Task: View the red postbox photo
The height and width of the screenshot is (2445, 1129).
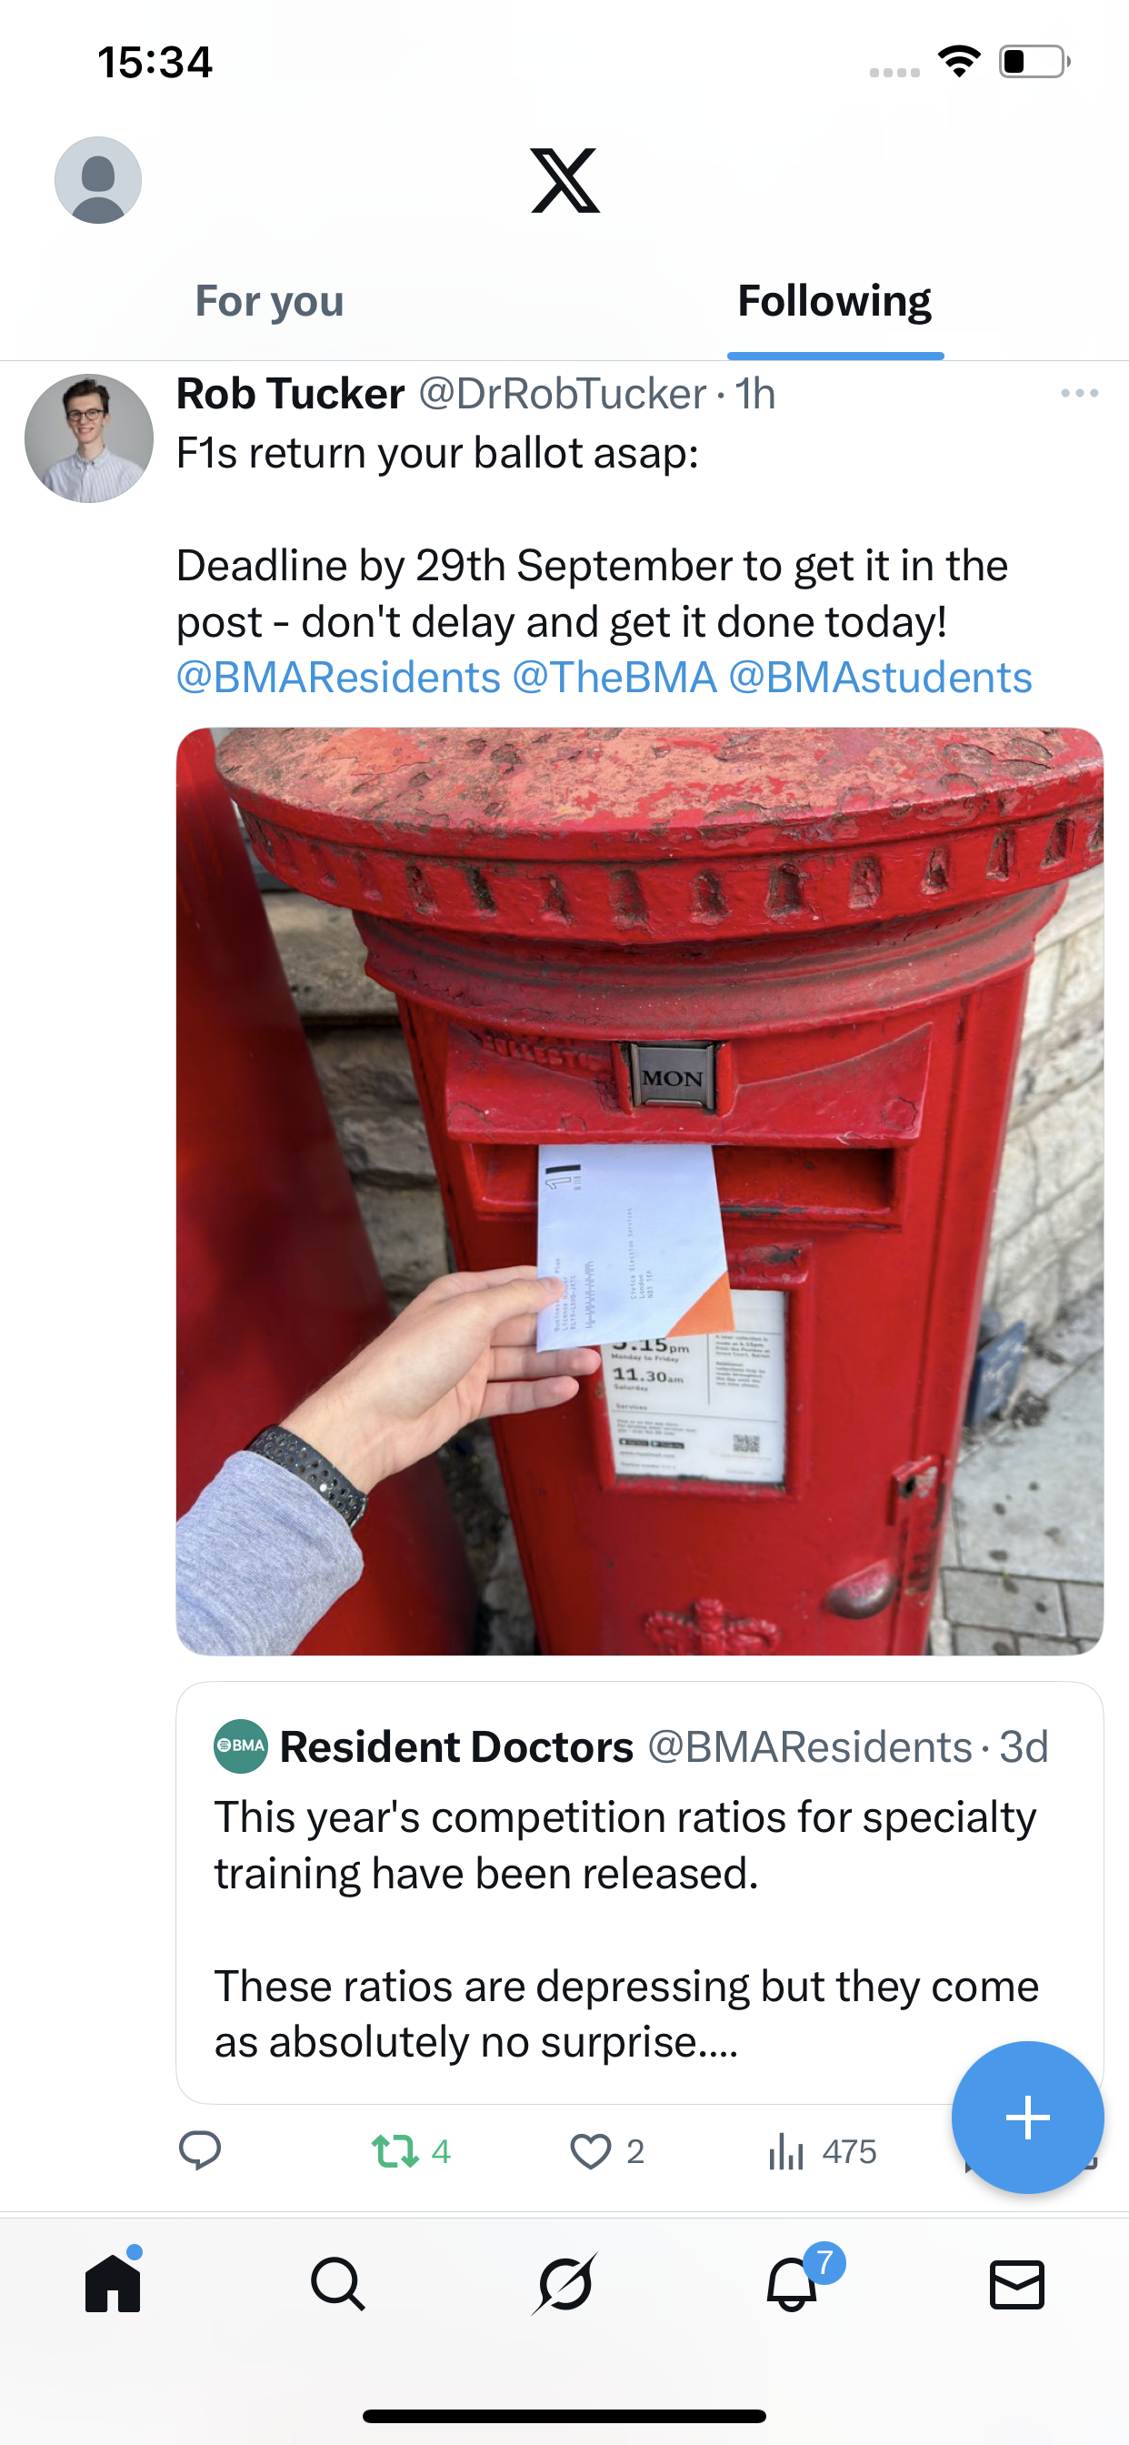Action: tap(639, 1192)
